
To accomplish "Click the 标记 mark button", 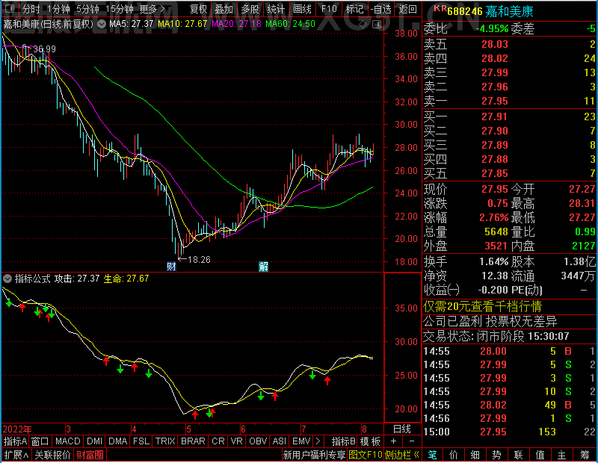I will tap(354, 9).
